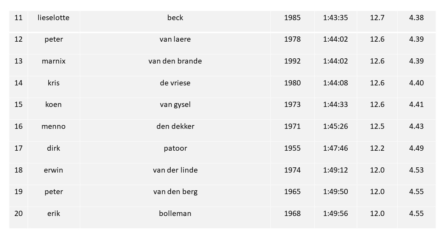Click finish time 1:49:12 cell

click(335, 174)
